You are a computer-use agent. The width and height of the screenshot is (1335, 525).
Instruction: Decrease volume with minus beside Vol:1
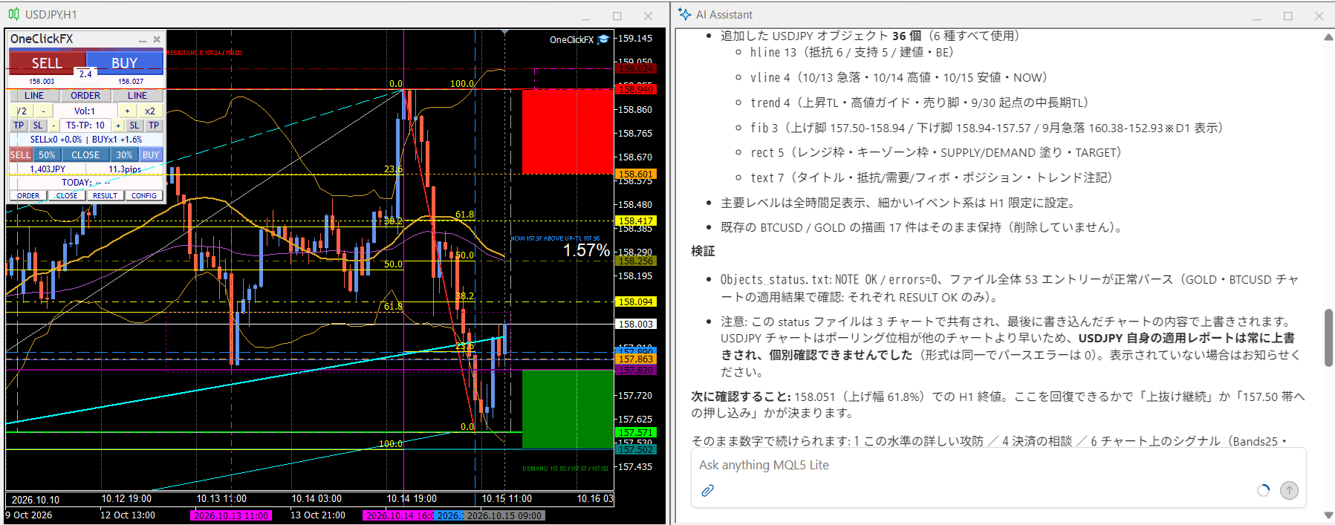click(43, 111)
